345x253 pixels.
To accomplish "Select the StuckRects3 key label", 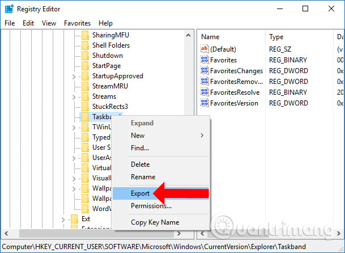I will (x=110, y=107).
